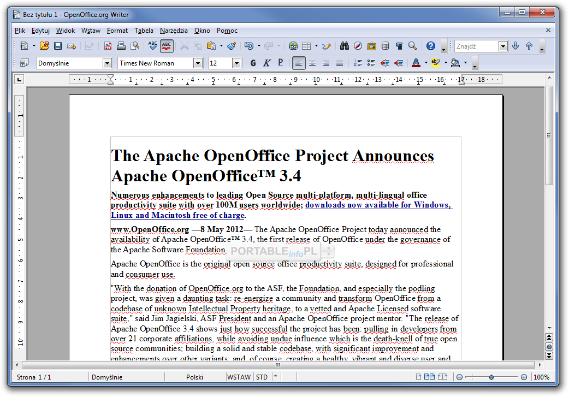Run spelling and grammar check icon
569x397 pixels.
(153, 46)
